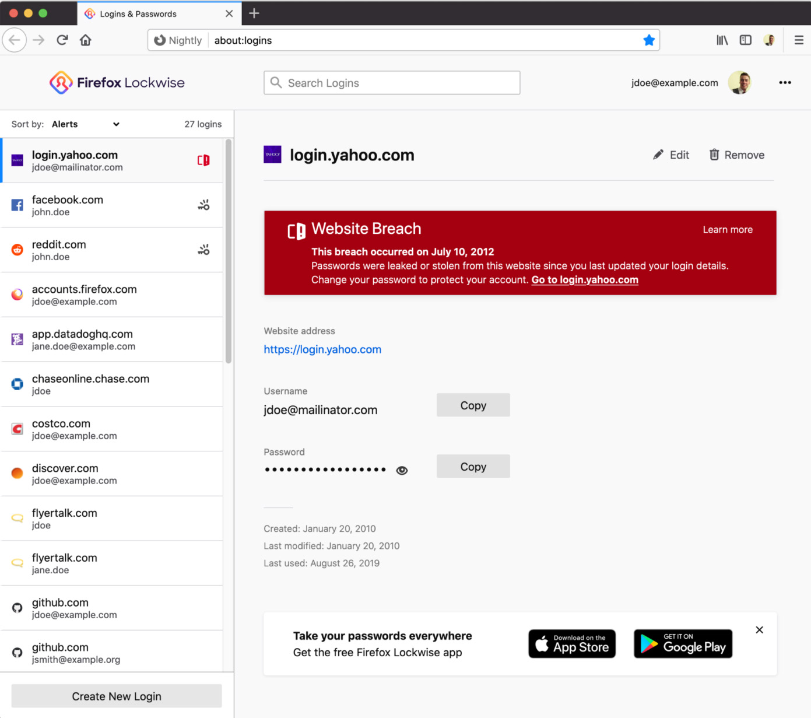Select the reddit.com login entry
Viewport: 811px width, 718px height.
click(112, 250)
